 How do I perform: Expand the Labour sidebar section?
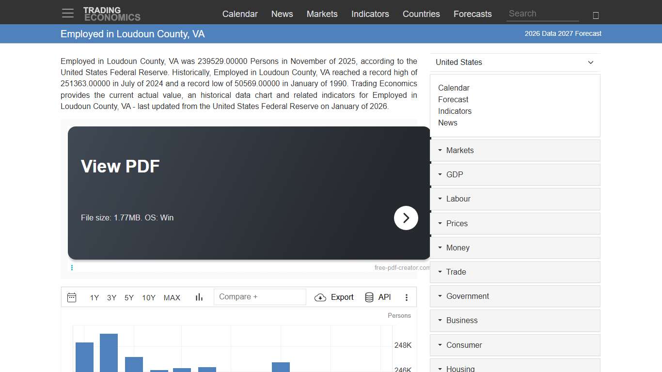pyautogui.click(x=515, y=199)
